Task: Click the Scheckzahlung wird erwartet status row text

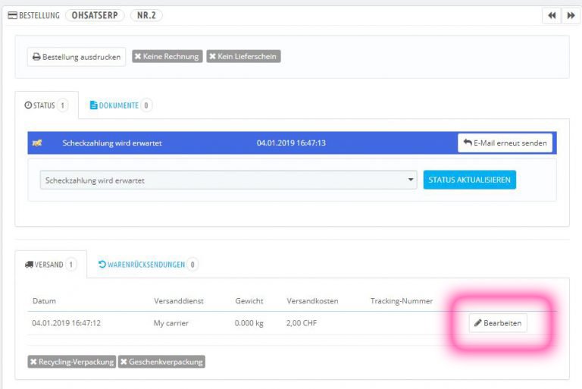Action: [x=111, y=143]
